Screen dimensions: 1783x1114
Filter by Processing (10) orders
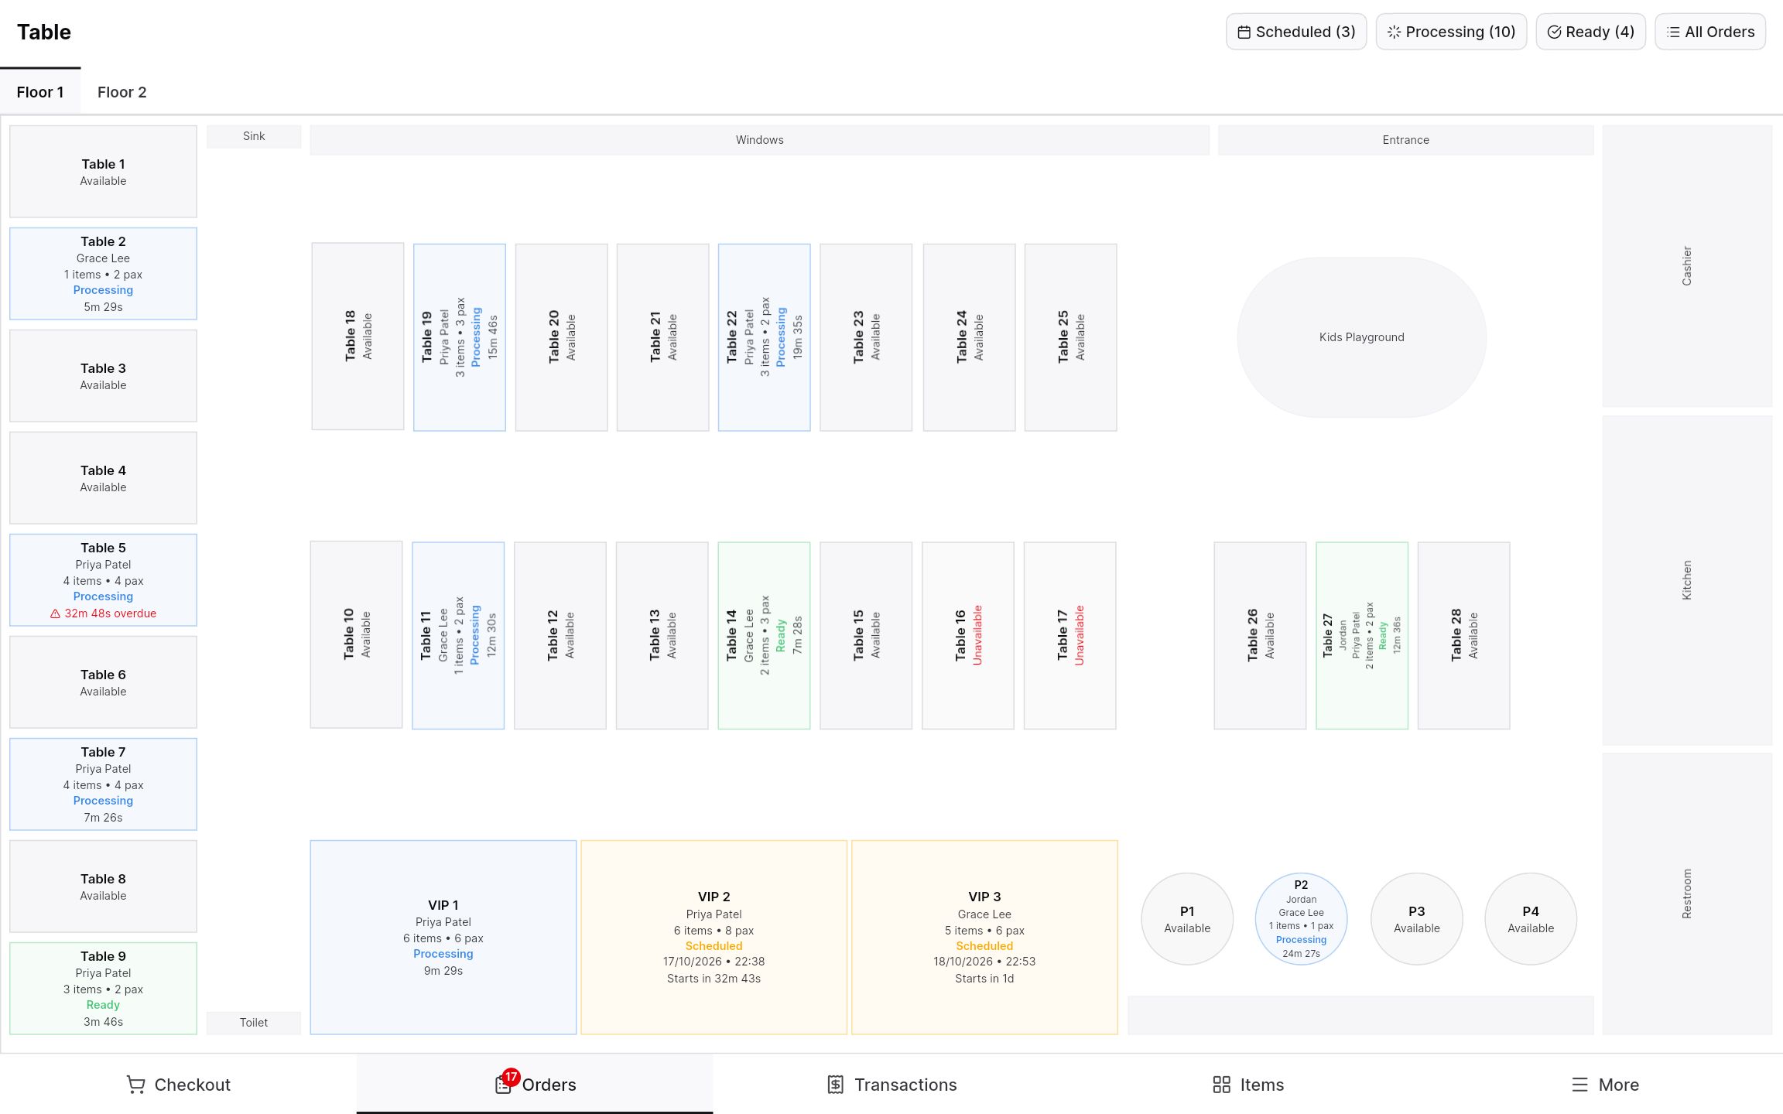click(1451, 32)
